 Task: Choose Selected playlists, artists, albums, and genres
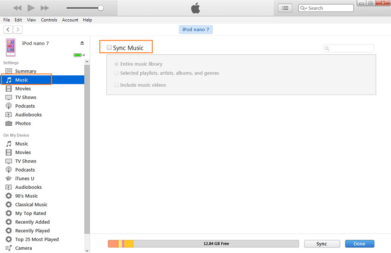[x=116, y=73]
